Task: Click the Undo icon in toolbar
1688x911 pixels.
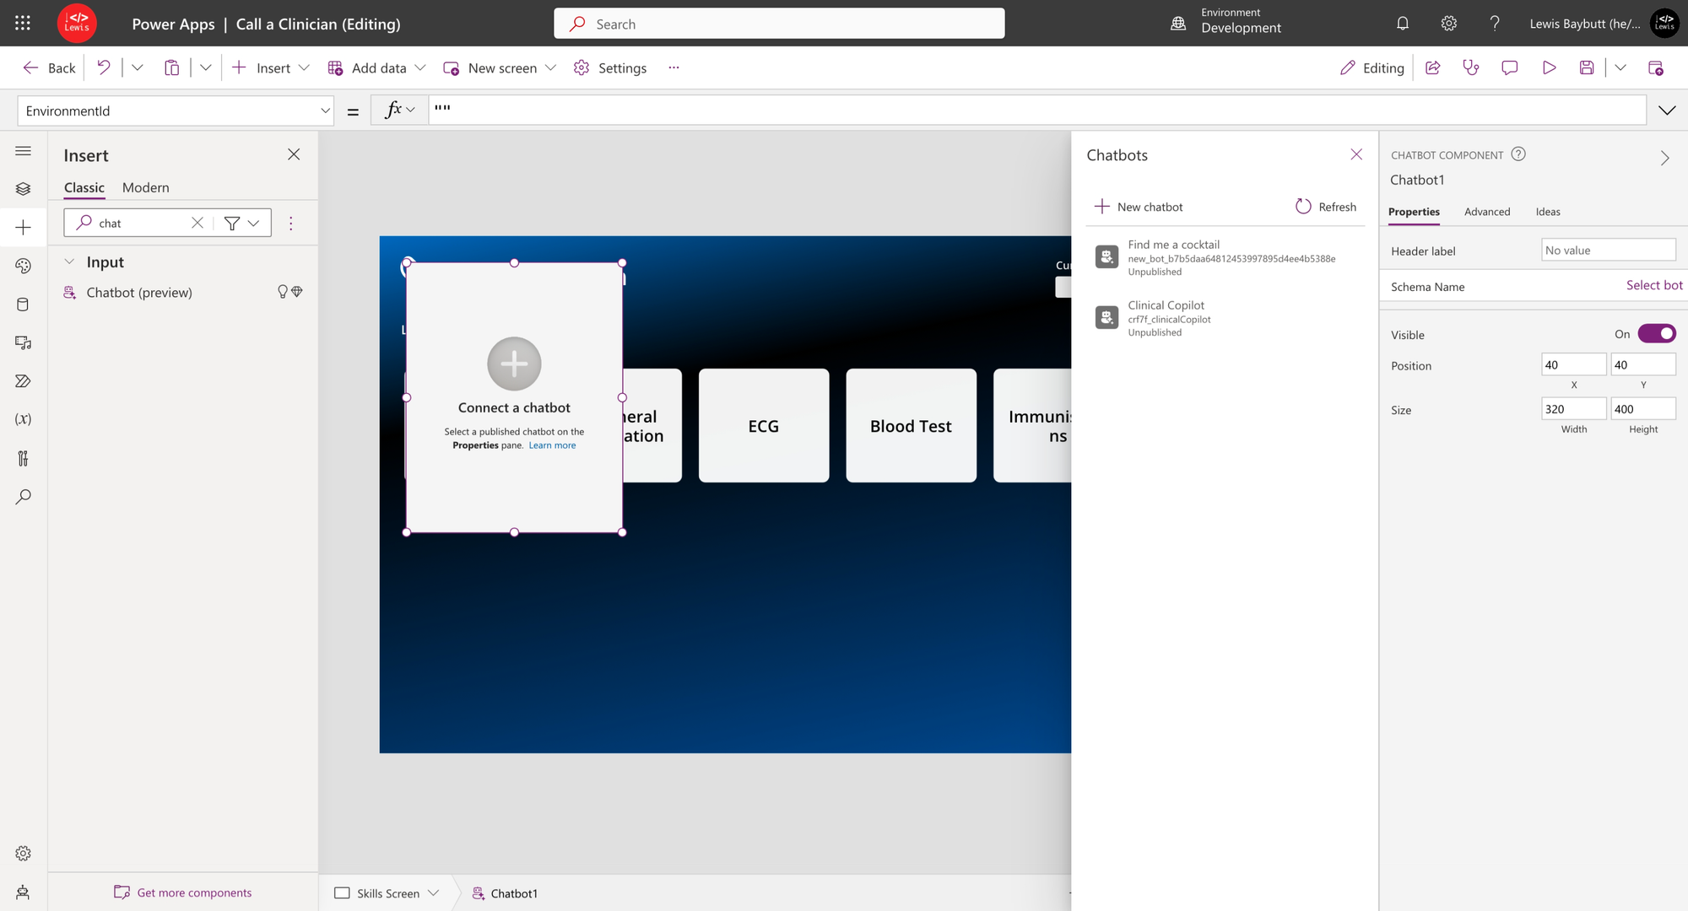Action: pos(104,67)
